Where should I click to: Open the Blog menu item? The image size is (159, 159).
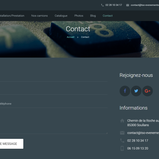pyautogui.click(x=93, y=16)
